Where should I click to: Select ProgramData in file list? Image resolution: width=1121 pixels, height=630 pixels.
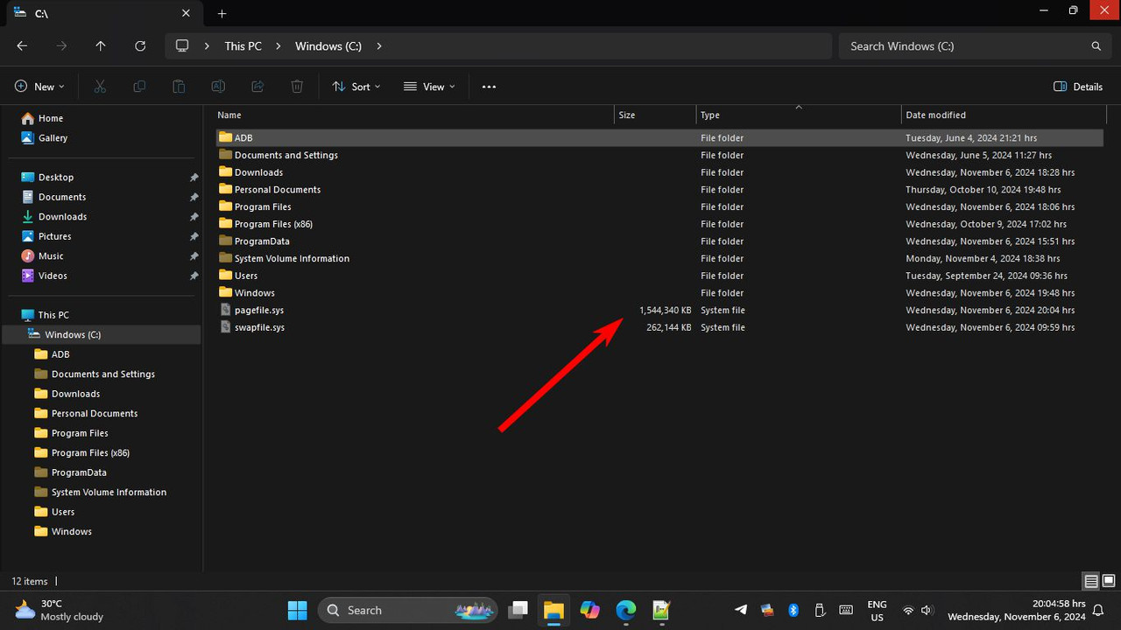click(659, 241)
